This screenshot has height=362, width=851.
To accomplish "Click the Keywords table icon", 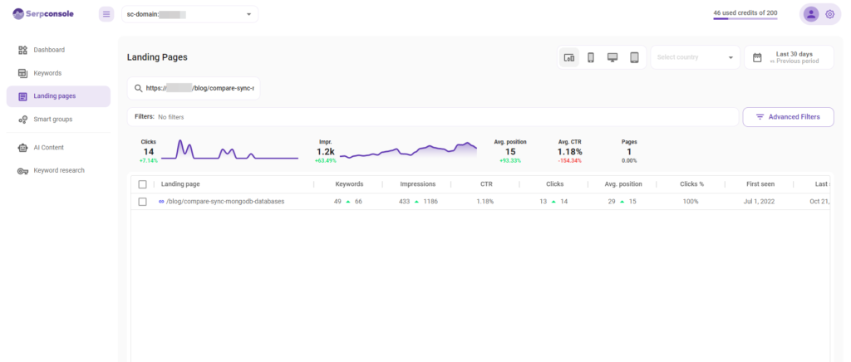I will tap(22, 73).
